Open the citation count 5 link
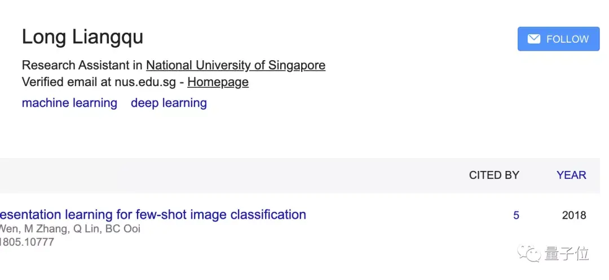This screenshot has height=280, width=609. tap(516, 215)
